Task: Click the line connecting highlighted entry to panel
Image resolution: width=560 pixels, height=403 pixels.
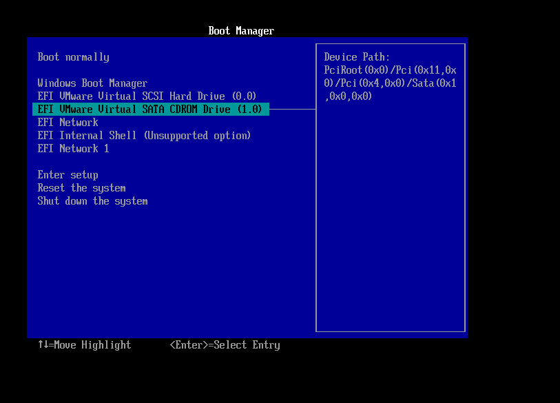Action: point(292,109)
